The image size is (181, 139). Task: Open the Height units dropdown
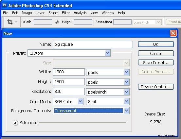point(108,82)
